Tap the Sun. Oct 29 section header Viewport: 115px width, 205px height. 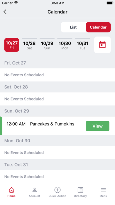pos(58,111)
